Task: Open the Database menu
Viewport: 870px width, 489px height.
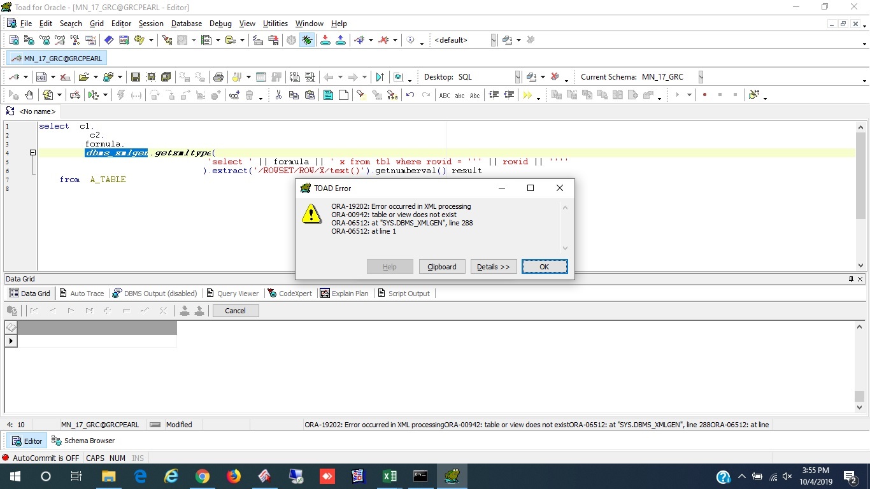Action: coord(186,24)
